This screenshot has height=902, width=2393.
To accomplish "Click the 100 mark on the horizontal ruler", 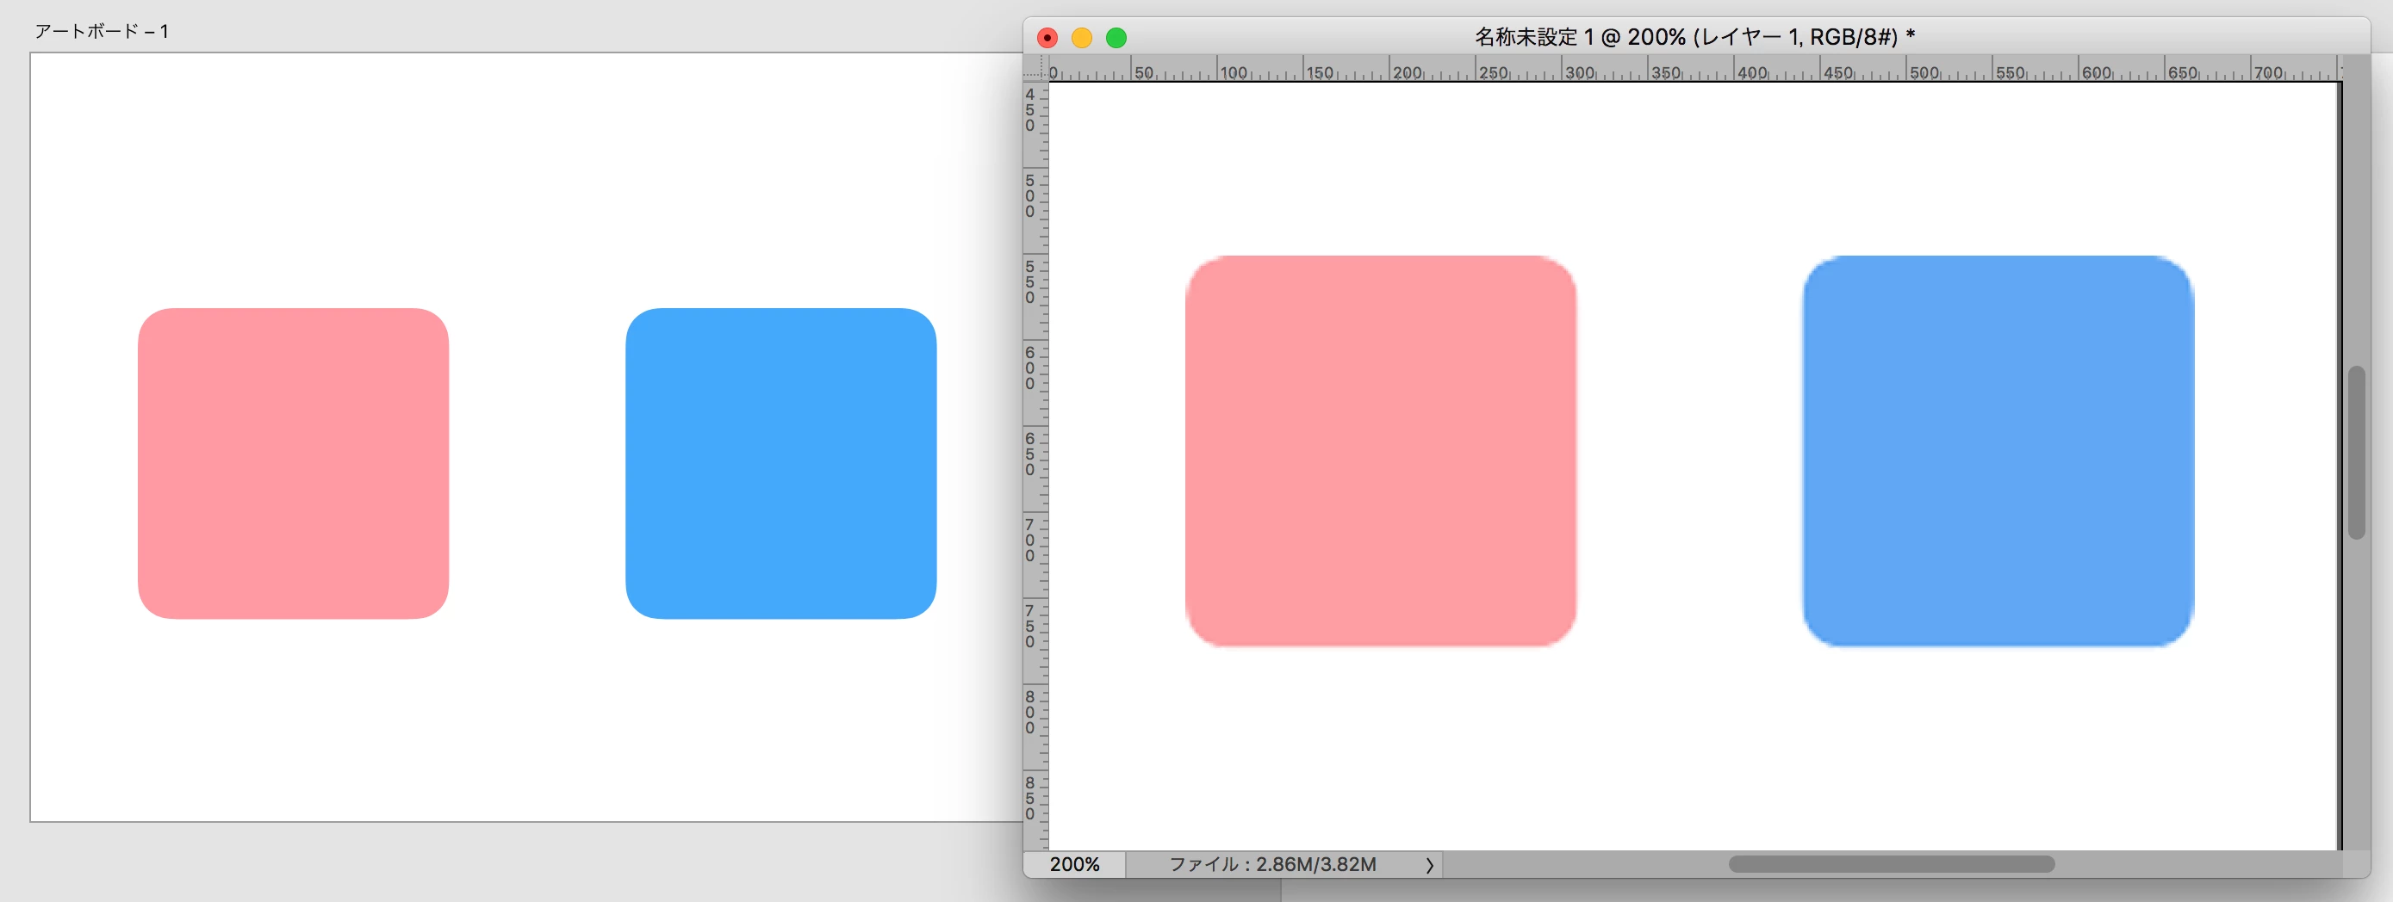I will pyautogui.click(x=1234, y=72).
